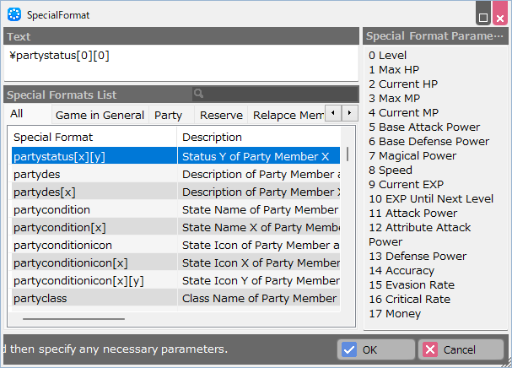Click the Description column header

click(257, 137)
